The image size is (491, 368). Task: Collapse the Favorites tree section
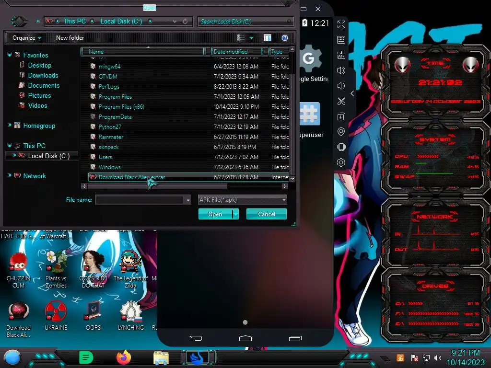click(10, 55)
